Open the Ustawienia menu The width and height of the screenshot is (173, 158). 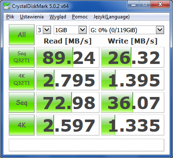click(32, 17)
